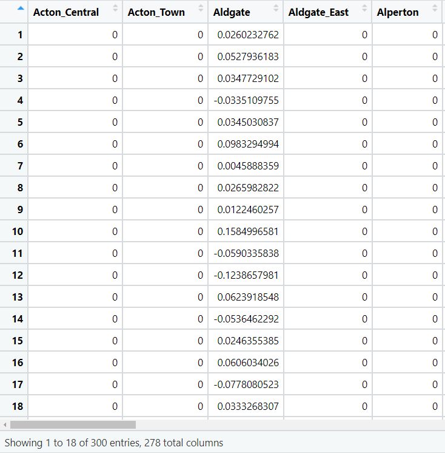
Task: Click Aldgate value 0.0122460257
Action: click(248, 209)
